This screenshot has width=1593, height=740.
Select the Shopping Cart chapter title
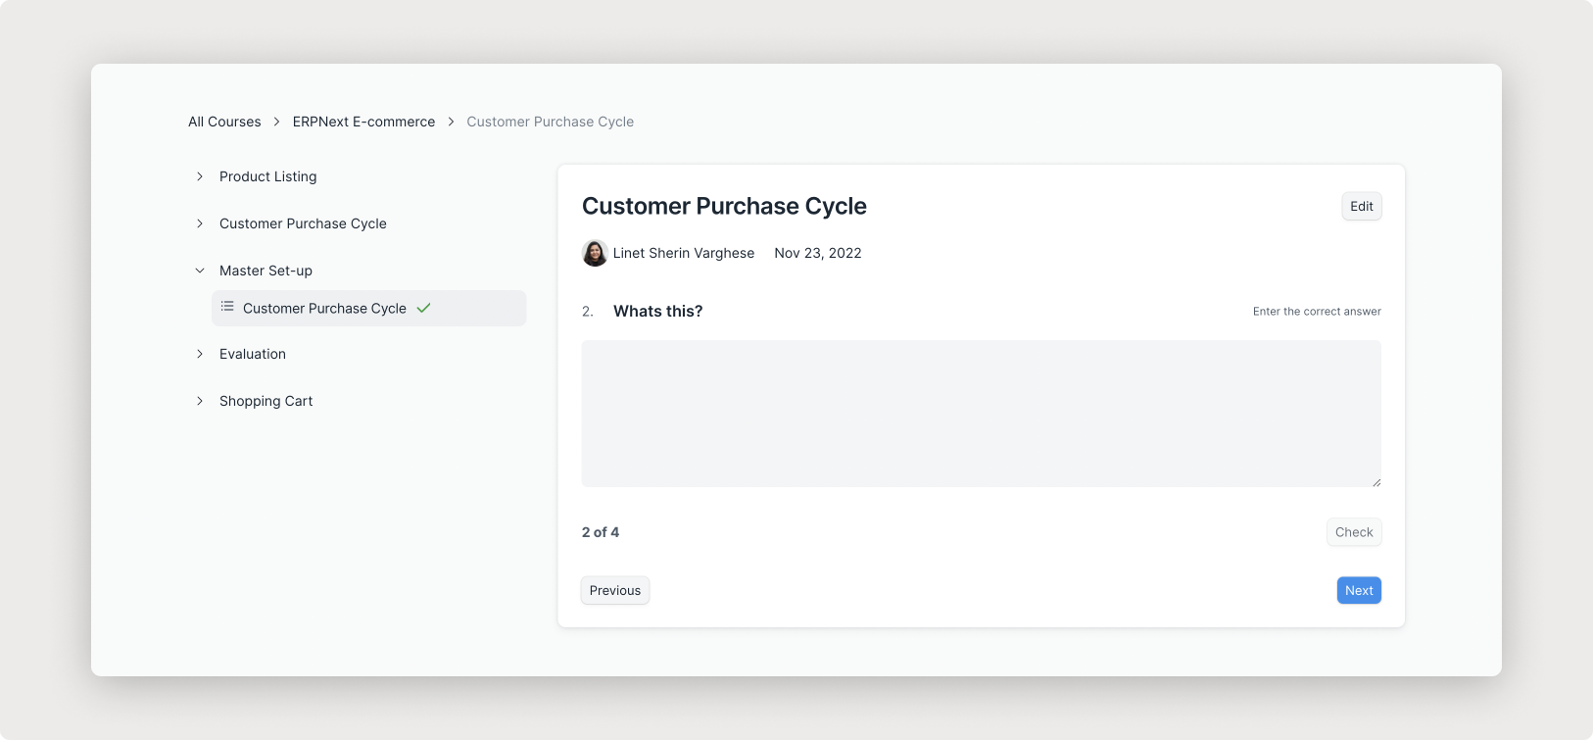point(265,401)
